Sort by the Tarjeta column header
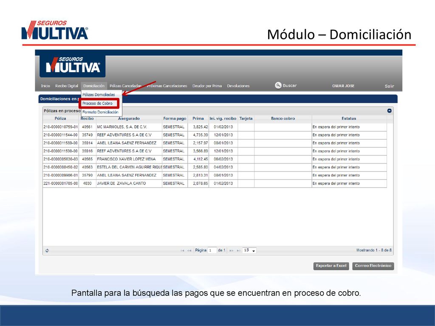The image size is (435, 326). [246, 118]
